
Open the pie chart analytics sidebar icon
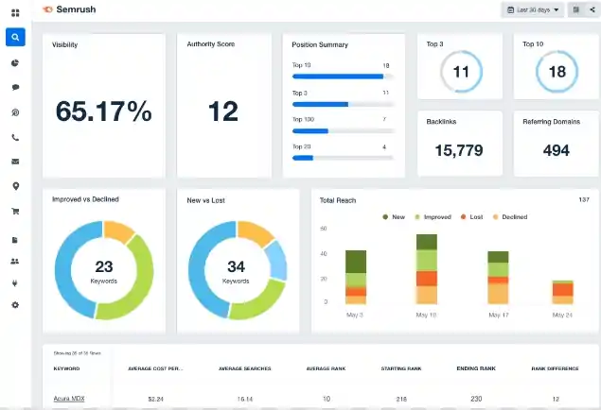pos(15,63)
